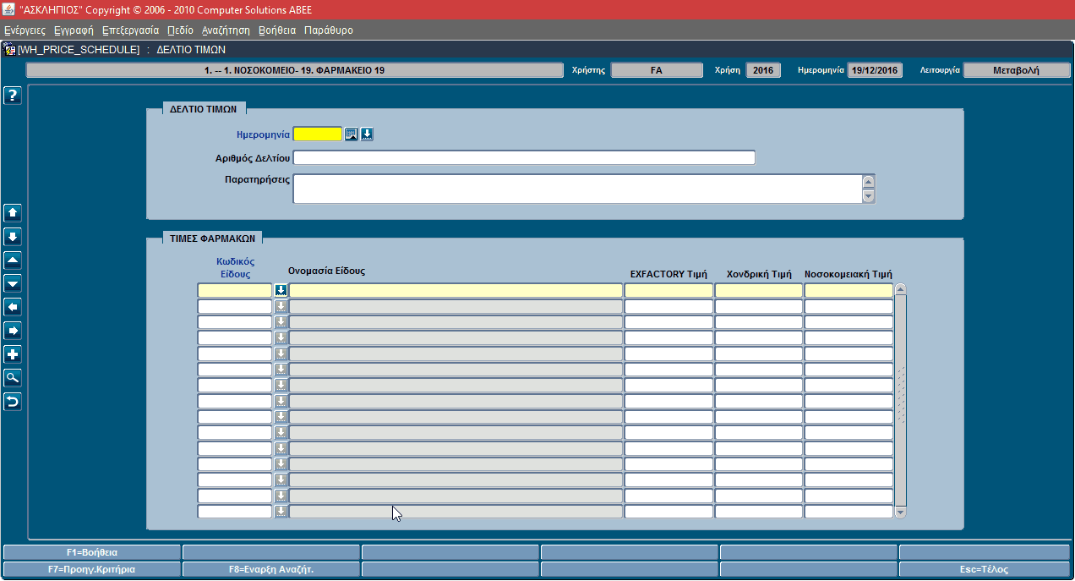Viewport: 1075px width, 581px height.
Task: Click the F1=Βοήθεια button
Action: pos(92,552)
